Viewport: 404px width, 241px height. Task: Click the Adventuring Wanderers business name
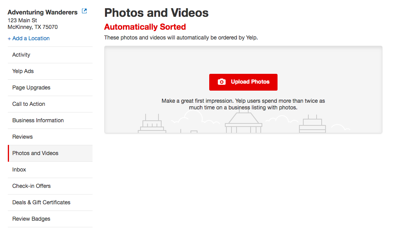tap(43, 12)
